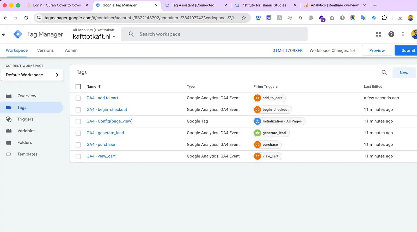Open the kafttotkaft.nl container dropdown
The height and width of the screenshot is (232, 417).
pyautogui.click(x=94, y=36)
